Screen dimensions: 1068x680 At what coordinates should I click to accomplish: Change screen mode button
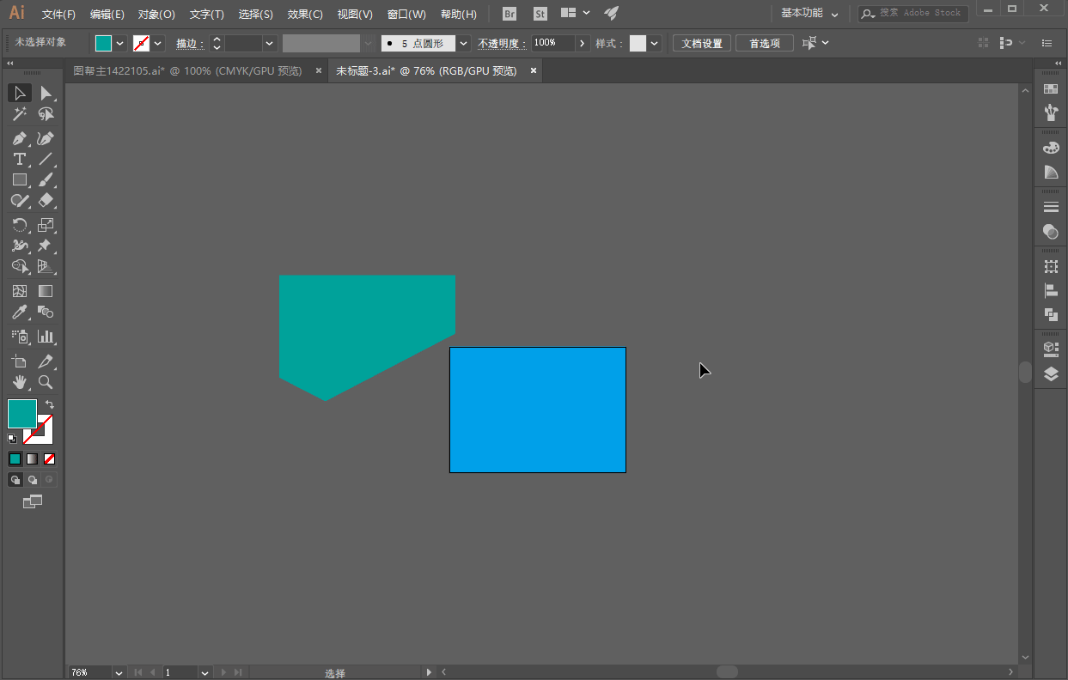[x=33, y=501]
